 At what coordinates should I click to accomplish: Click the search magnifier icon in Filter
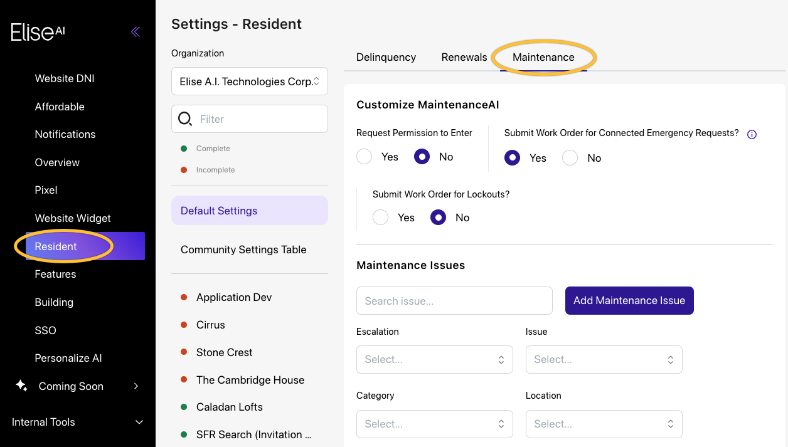click(x=185, y=119)
